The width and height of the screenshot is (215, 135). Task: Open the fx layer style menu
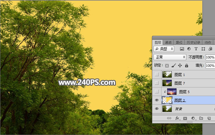tap(177, 118)
